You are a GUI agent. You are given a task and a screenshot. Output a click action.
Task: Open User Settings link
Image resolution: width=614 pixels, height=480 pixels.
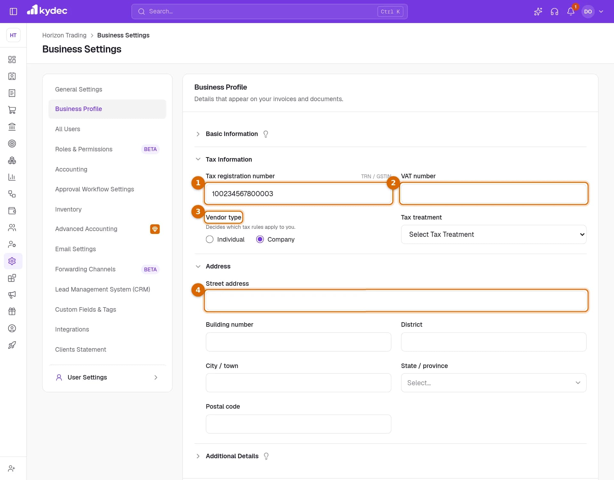point(107,377)
